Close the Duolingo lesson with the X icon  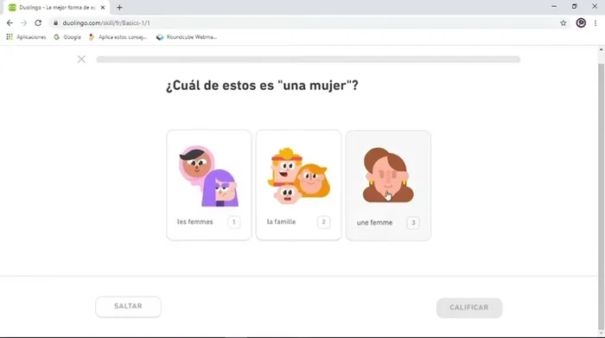point(81,59)
